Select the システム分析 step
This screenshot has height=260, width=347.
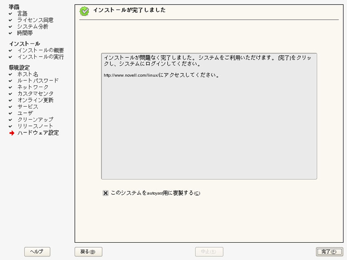[x=33, y=27]
